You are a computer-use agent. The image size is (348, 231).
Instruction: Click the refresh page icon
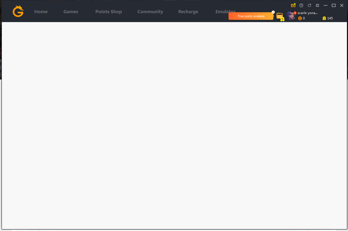[x=309, y=5]
